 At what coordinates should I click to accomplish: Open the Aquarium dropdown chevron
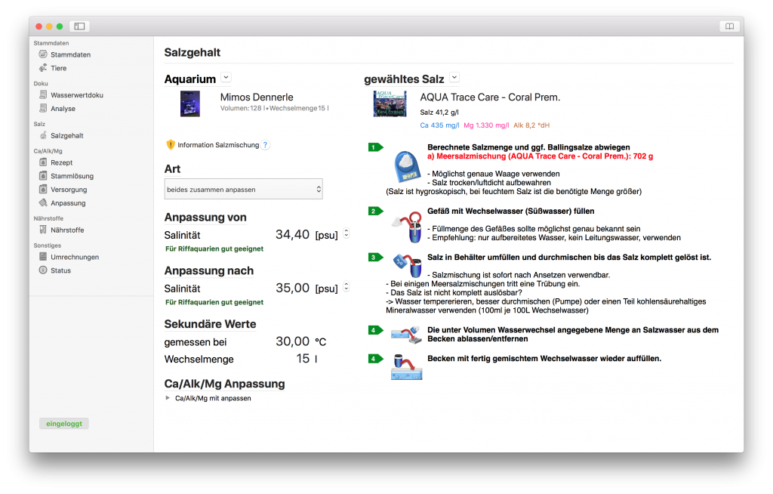tap(226, 78)
